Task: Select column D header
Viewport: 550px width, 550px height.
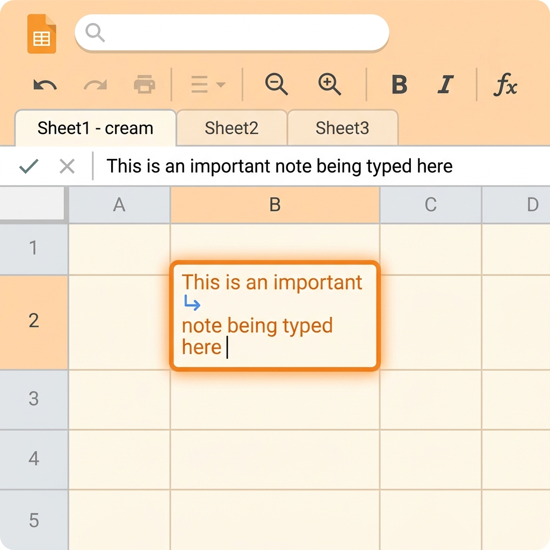Action: point(516,205)
